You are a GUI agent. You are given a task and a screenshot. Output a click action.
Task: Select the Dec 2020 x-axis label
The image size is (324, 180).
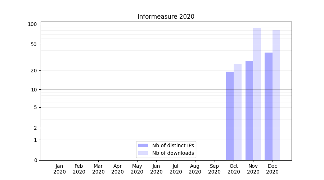[272, 169]
